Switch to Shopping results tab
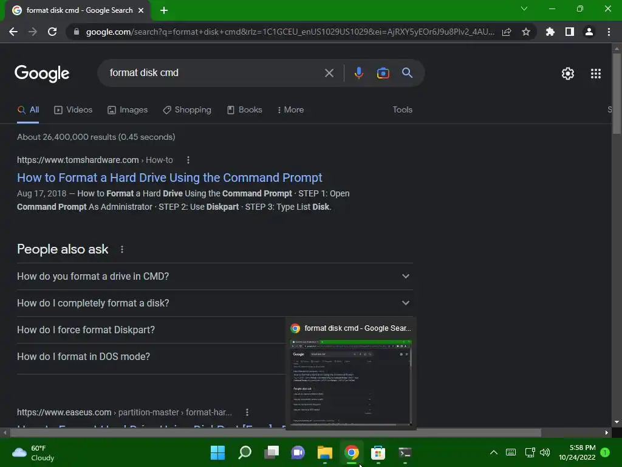This screenshot has height=467, width=622. coord(187,110)
